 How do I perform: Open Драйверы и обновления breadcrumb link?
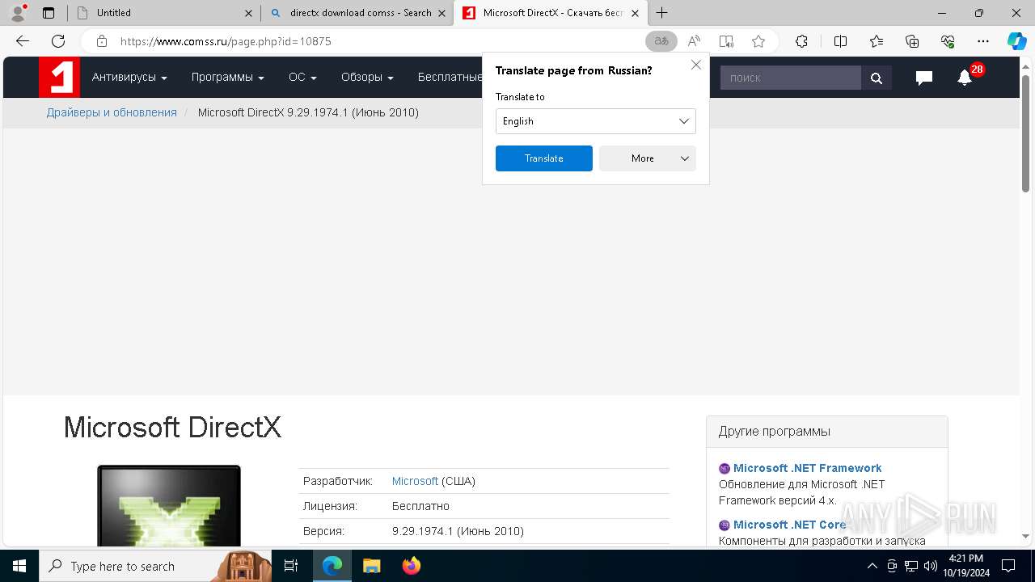(x=112, y=112)
